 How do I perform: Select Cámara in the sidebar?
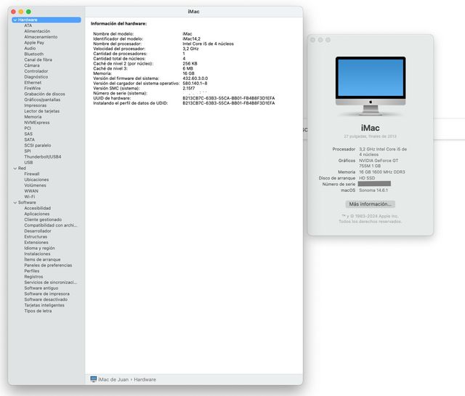(x=32, y=65)
